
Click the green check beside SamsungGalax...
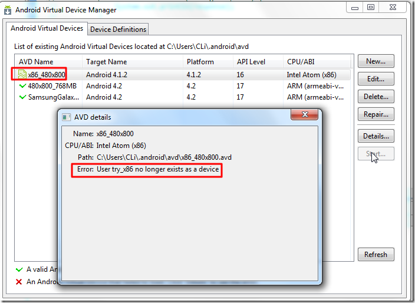click(x=22, y=97)
